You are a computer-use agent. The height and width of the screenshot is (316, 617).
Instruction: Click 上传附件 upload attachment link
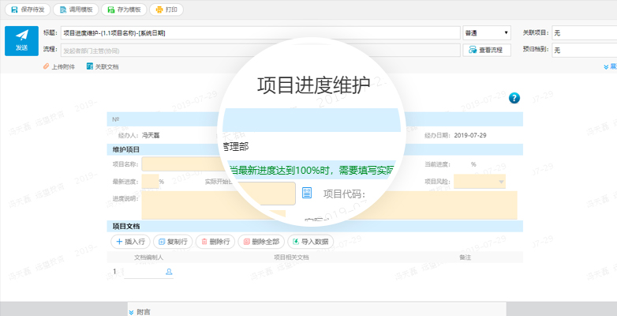(x=59, y=67)
